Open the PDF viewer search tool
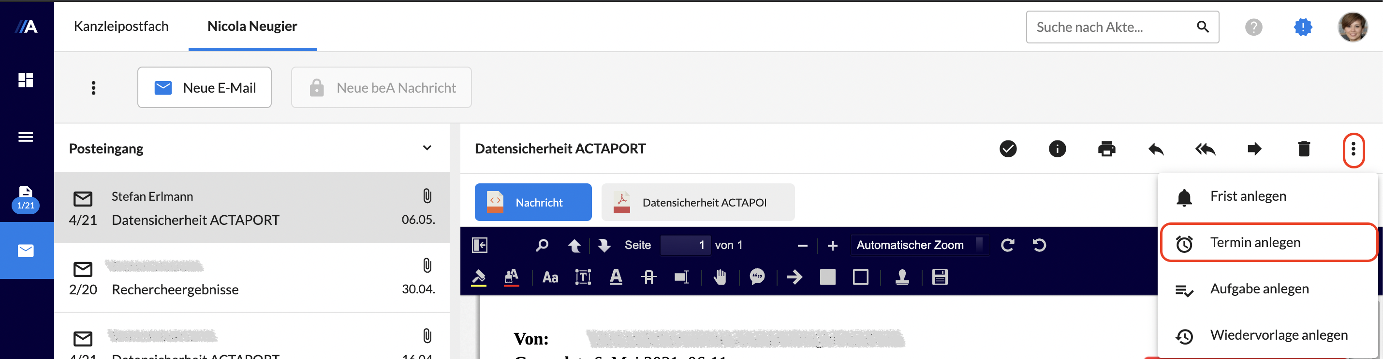1383x359 pixels. click(x=542, y=245)
